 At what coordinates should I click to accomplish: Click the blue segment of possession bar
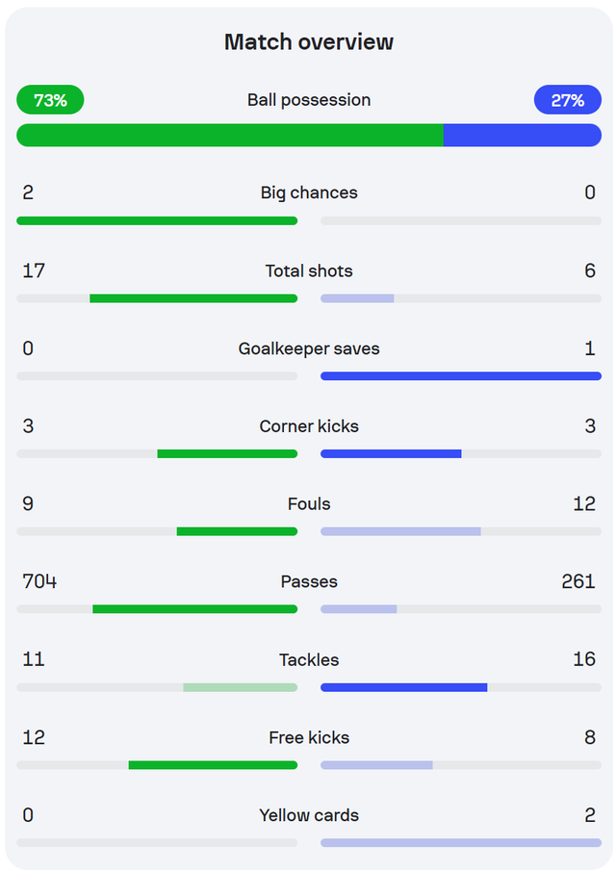(x=522, y=135)
